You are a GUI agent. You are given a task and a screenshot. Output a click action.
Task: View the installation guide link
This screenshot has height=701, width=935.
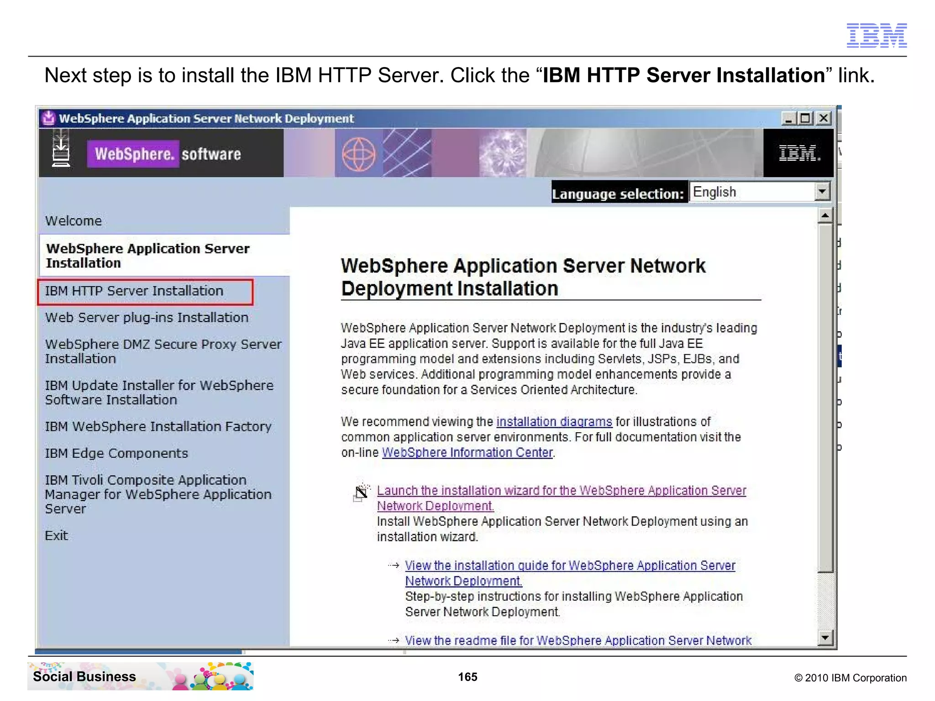[x=570, y=573]
